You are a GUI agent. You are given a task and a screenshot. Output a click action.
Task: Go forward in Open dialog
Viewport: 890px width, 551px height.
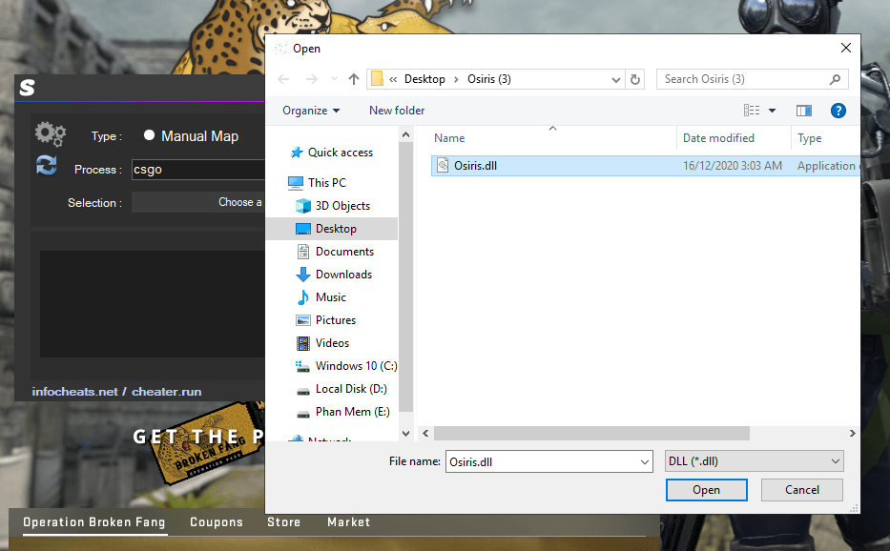[312, 79]
